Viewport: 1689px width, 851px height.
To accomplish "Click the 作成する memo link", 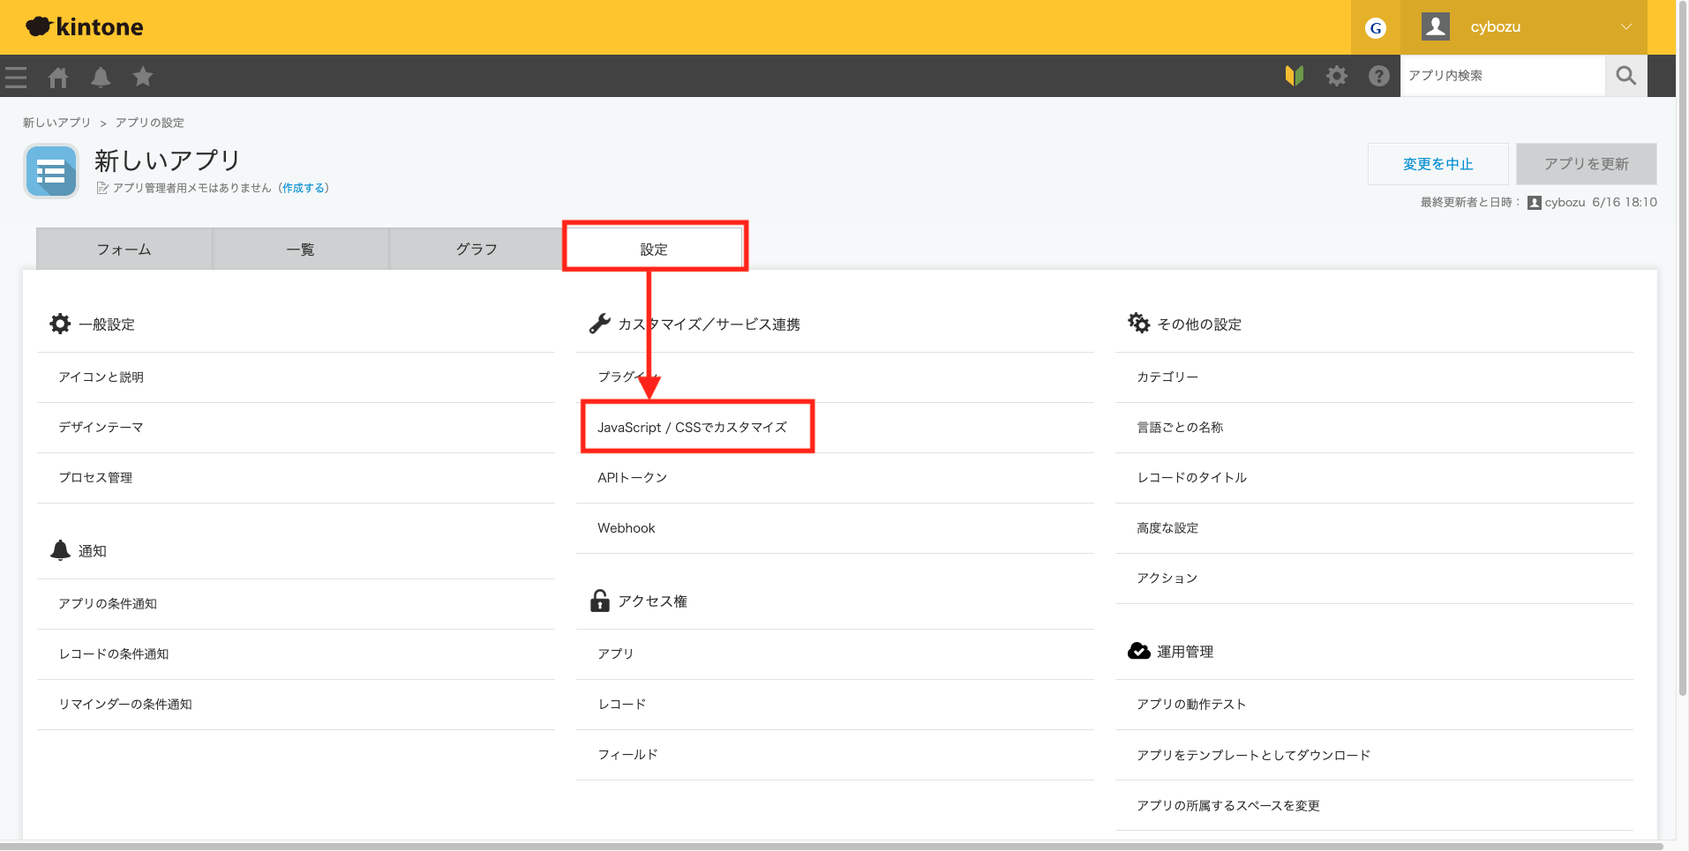I will (304, 188).
